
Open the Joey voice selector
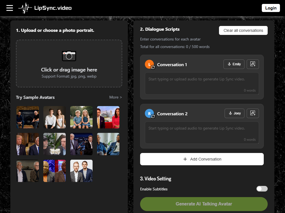pos(234,113)
